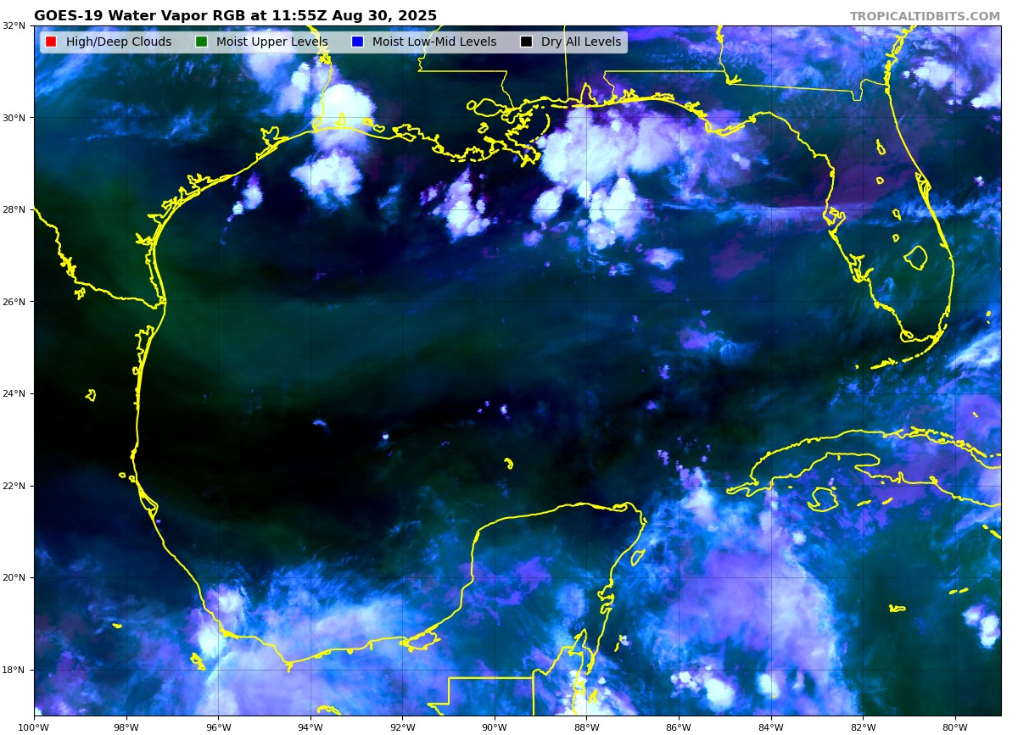Image resolution: width=1018 pixels, height=735 pixels.
Task: Click the TROPICALTIDBITS.COM text
Action: pyautogui.click(x=925, y=16)
